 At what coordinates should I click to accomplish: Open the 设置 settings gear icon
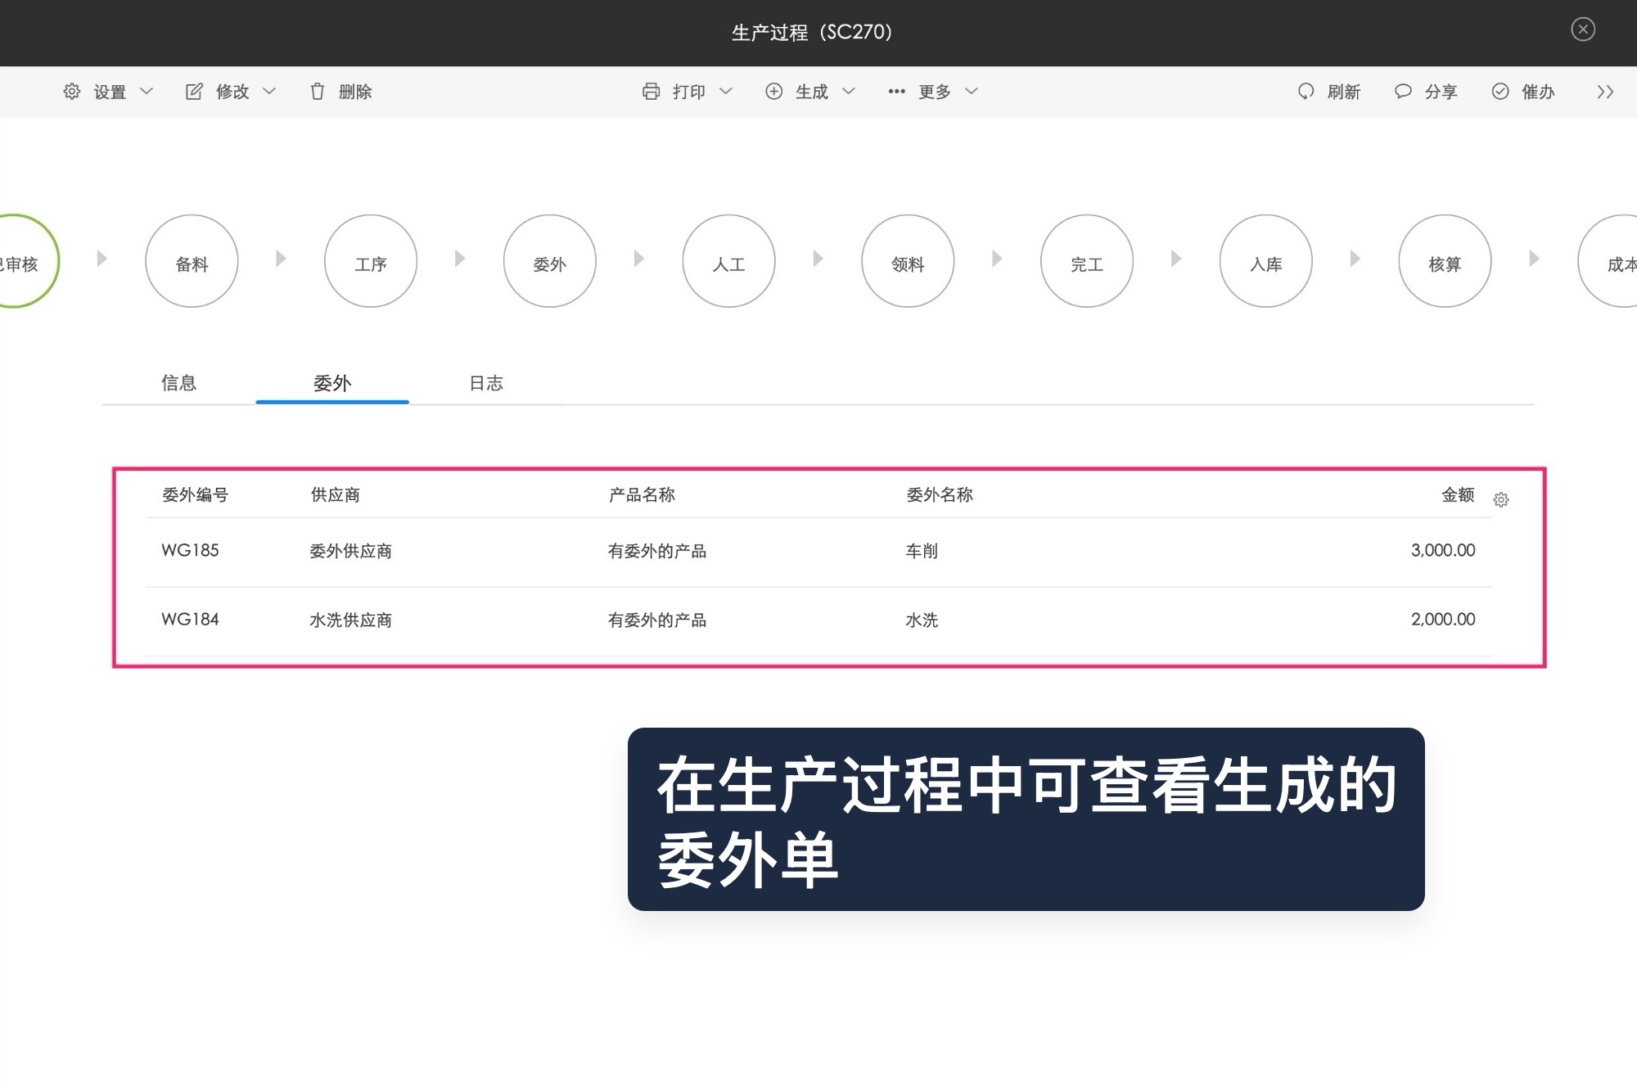[72, 92]
